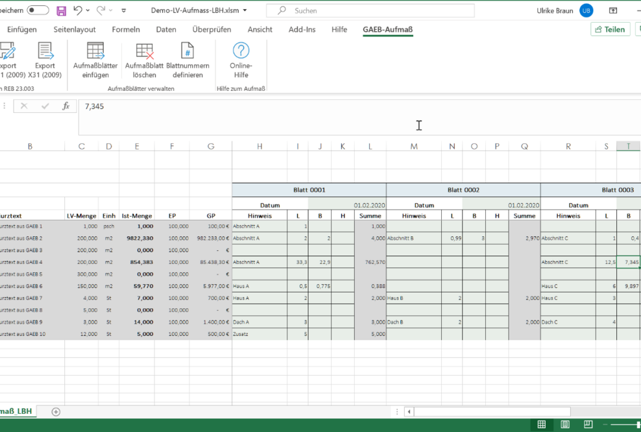The height and width of the screenshot is (432, 641).
Task: Click the Undo arrow icon
Action: [78, 10]
